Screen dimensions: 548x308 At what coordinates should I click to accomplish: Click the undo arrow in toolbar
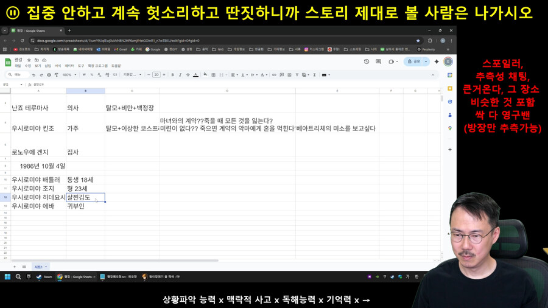click(33, 75)
